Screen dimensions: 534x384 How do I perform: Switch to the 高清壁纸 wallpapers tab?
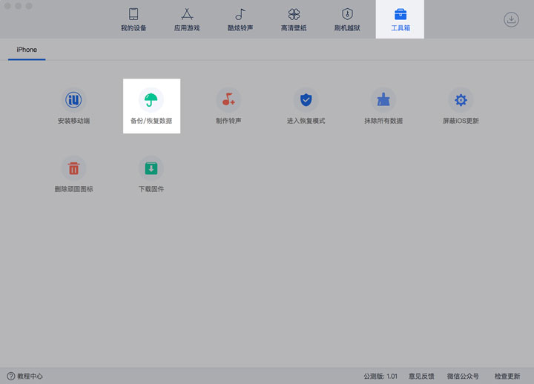pyautogui.click(x=294, y=20)
